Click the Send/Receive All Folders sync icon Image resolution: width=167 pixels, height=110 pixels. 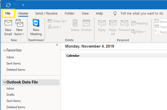pos(8,5)
